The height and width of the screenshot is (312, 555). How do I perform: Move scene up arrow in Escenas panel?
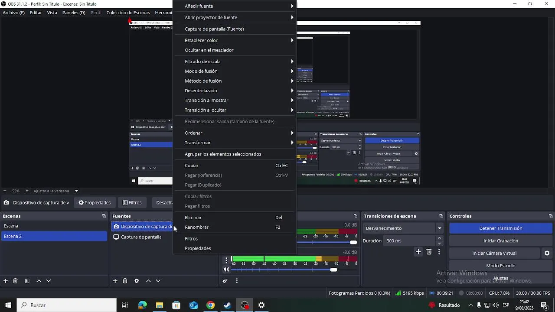[39, 281]
